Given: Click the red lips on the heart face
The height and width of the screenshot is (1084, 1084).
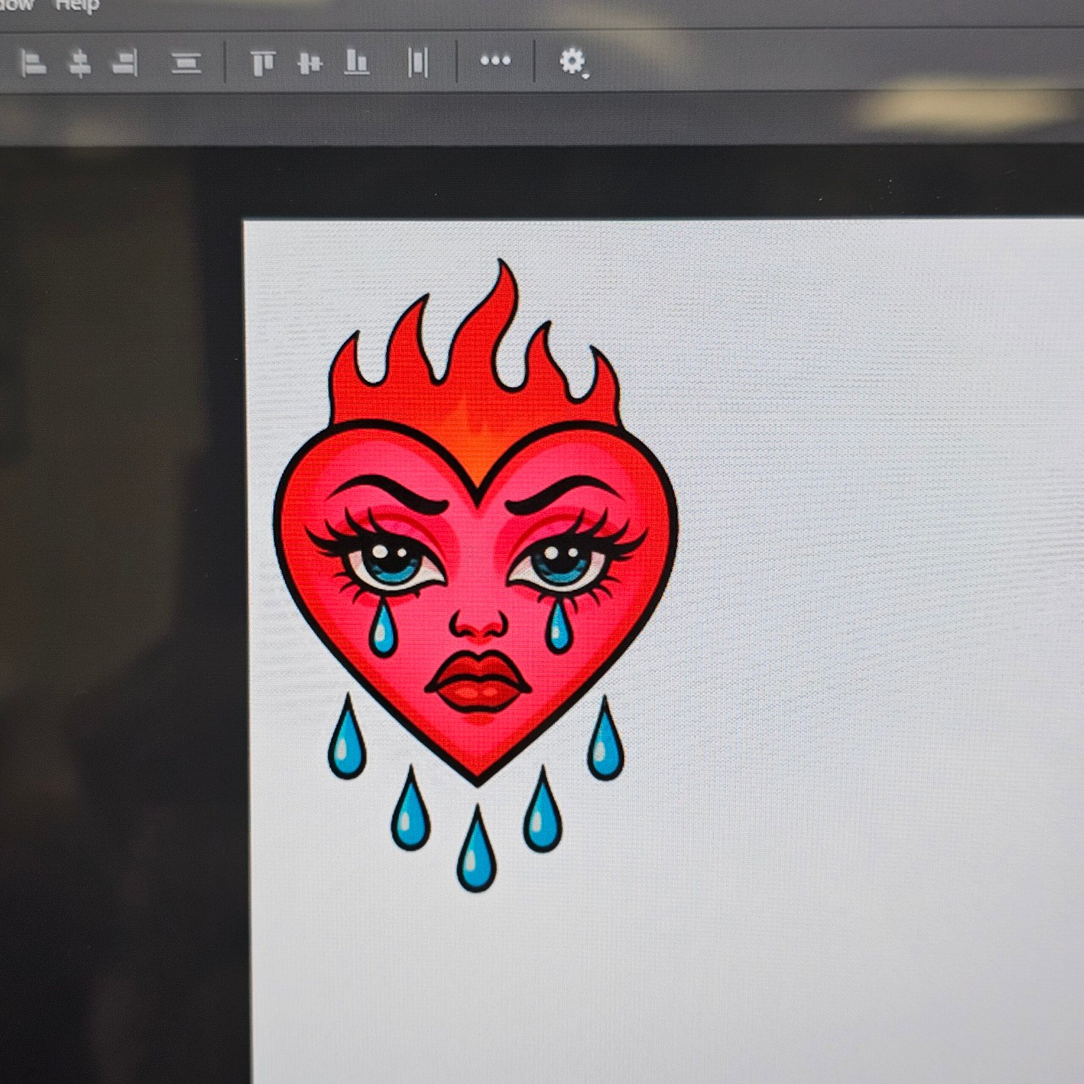Looking at the screenshot, I should coord(478,681).
